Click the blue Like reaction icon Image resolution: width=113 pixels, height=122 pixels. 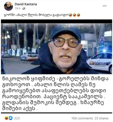pyautogui.click(x=11, y=118)
